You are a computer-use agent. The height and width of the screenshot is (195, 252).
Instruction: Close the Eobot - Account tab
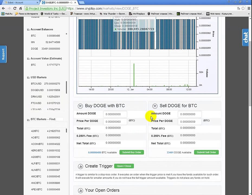pyautogui.click(x=37, y=2)
